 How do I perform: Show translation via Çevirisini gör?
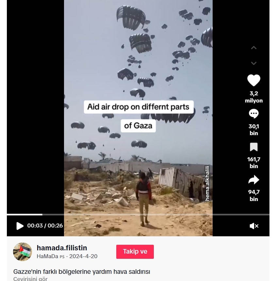tap(30, 279)
